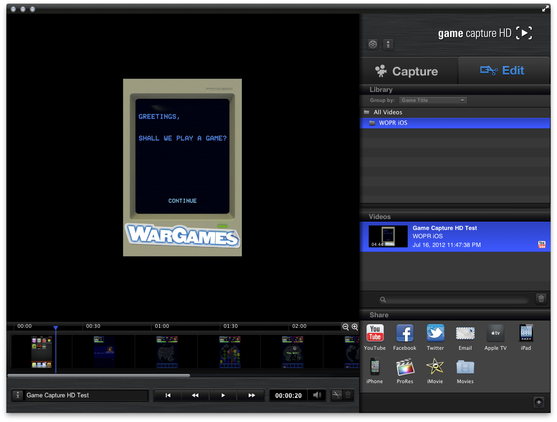
Task: Click the video search field
Action: pyautogui.click(x=456, y=299)
